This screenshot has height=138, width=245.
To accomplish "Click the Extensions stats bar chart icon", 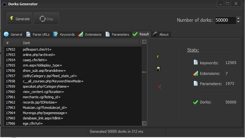I will pyautogui.click(x=196, y=73).
